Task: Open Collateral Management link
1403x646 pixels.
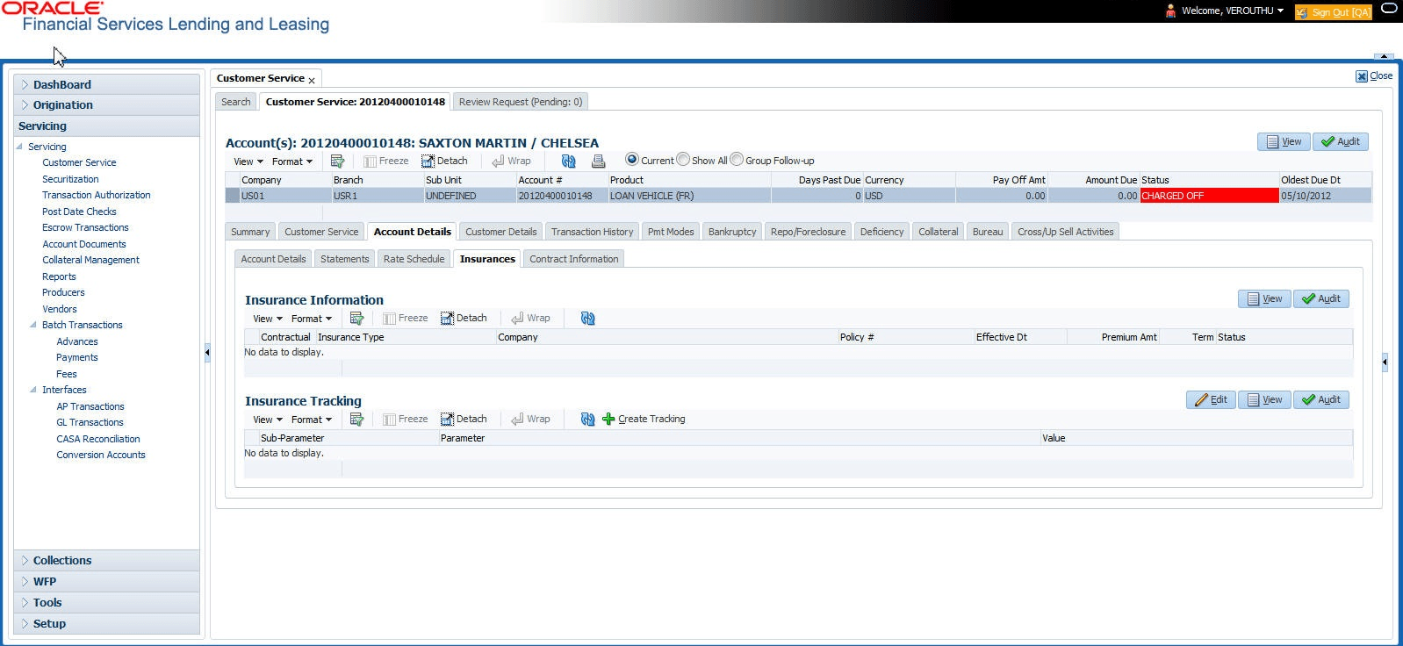Action: point(91,260)
